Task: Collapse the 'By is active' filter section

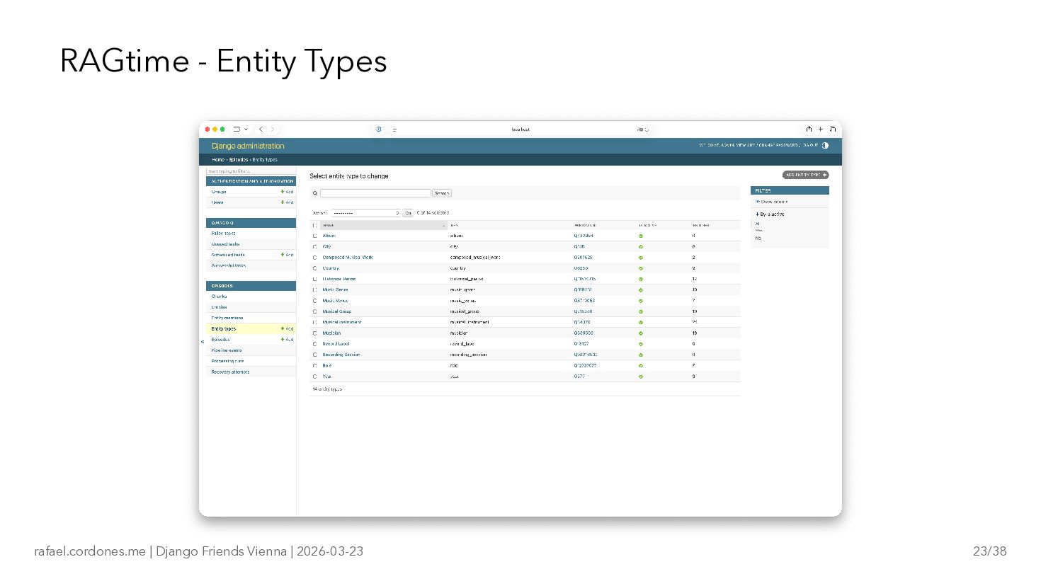Action: [x=770, y=214]
